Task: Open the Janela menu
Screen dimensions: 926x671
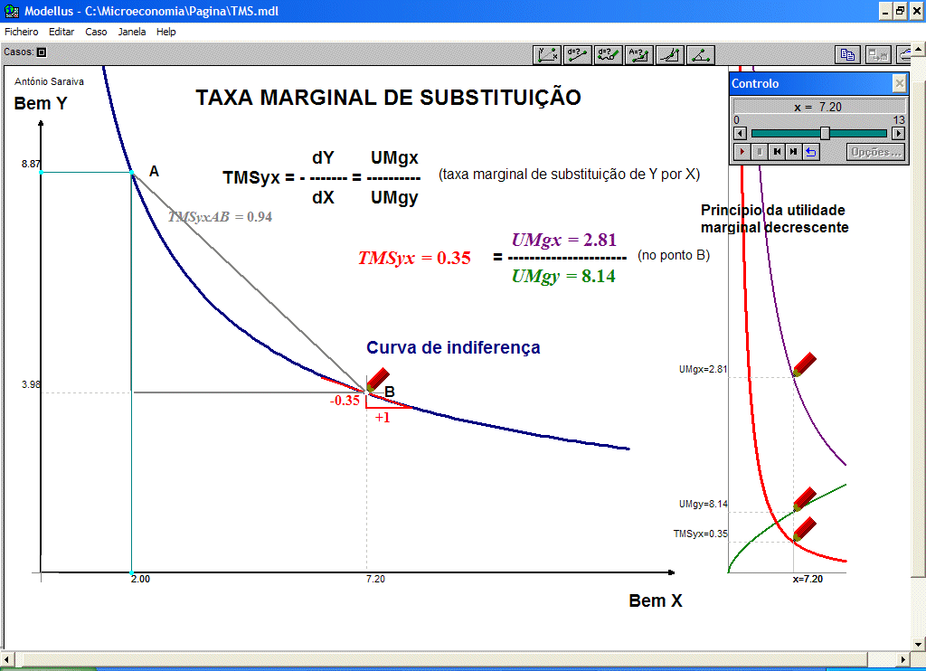Action: 131,32
